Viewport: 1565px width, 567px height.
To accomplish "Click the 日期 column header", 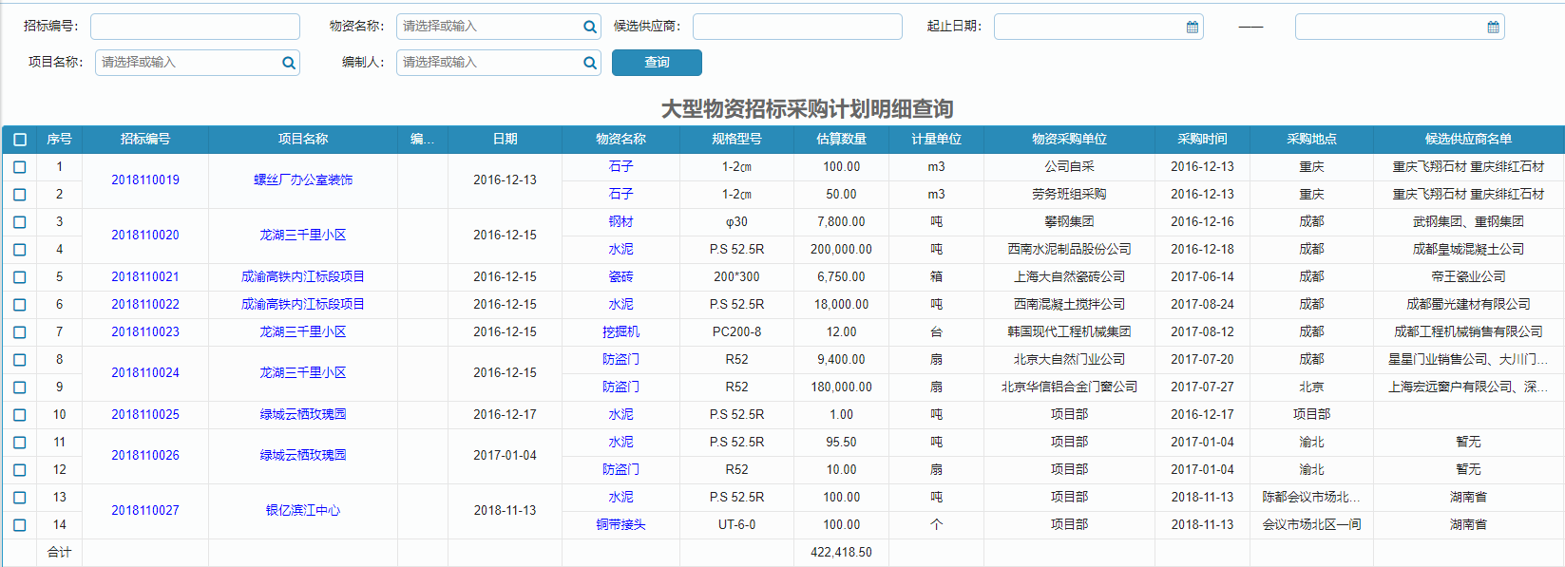I will [x=505, y=140].
